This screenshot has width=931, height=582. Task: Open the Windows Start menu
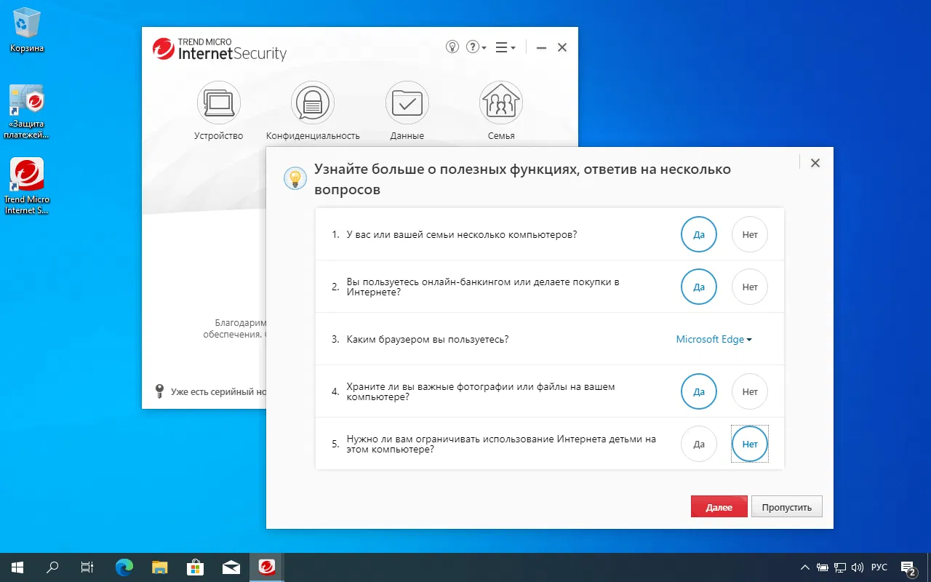tap(17, 567)
